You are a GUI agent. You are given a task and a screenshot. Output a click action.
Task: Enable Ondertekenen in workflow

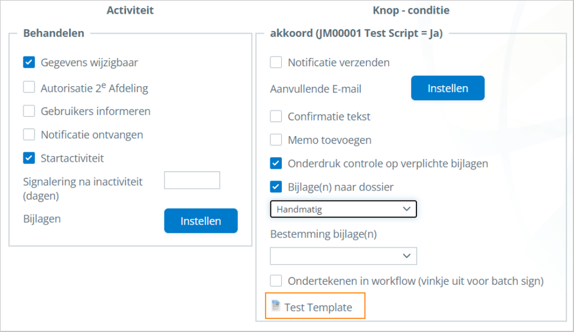tap(275, 281)
